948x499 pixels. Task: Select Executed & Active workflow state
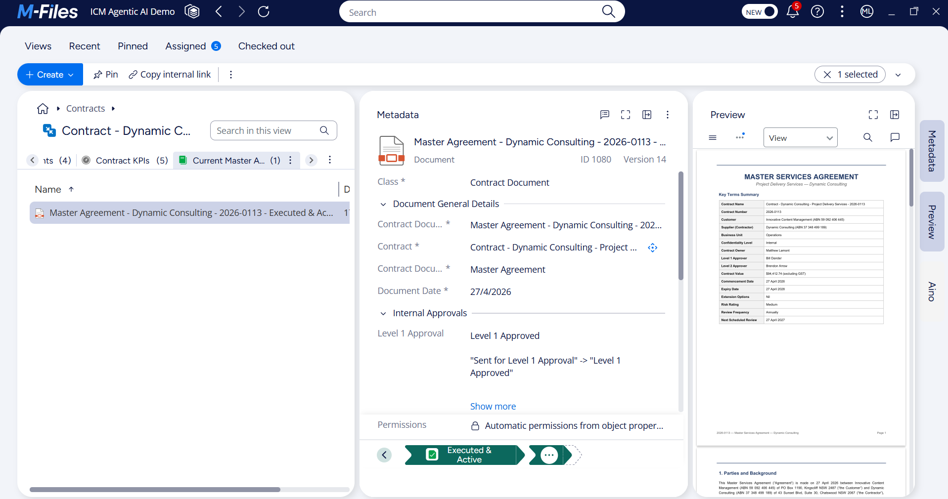[464, 455]
